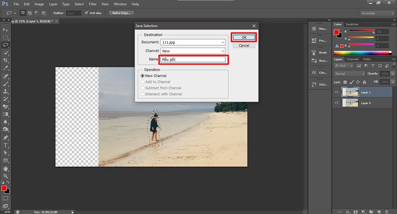Close the Save Selection dialog

[254, 26]
